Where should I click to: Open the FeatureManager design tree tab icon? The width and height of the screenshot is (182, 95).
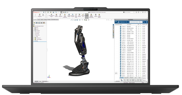click(x=34, y=23)
